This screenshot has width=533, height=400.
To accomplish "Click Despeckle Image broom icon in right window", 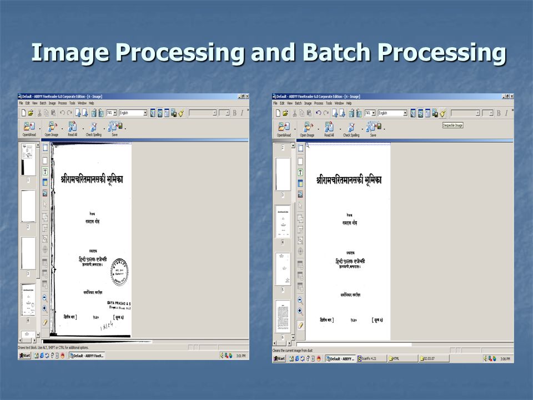I will pyautogui.click(x=443, y=113).
